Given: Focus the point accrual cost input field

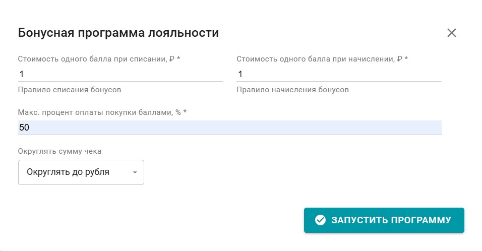Looking at the screenshot, I should coord(339,74).
